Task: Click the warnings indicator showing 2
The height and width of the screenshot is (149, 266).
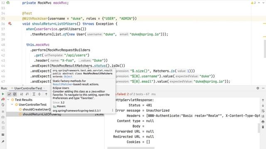Action: point(253,3)
